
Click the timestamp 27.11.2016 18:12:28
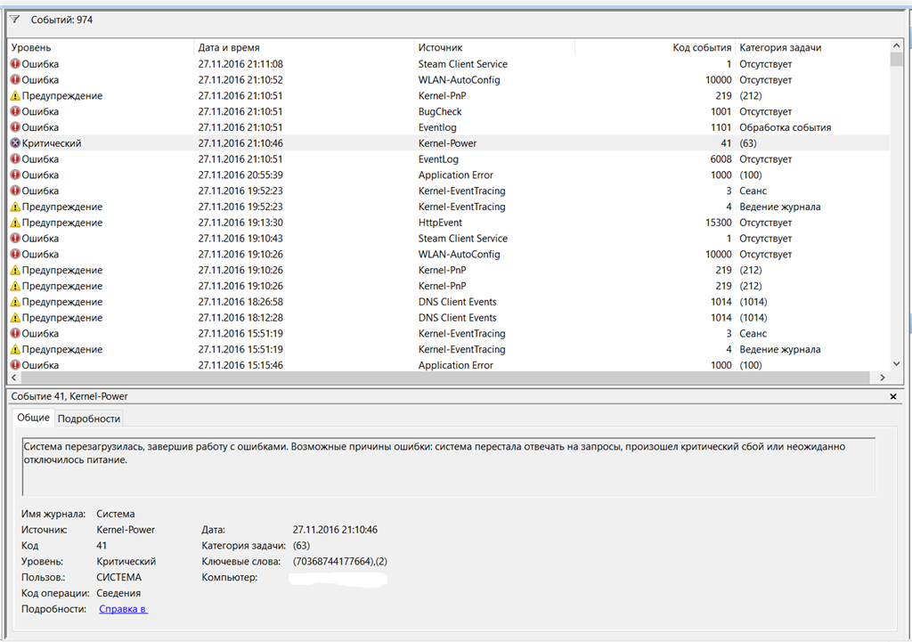240,318
